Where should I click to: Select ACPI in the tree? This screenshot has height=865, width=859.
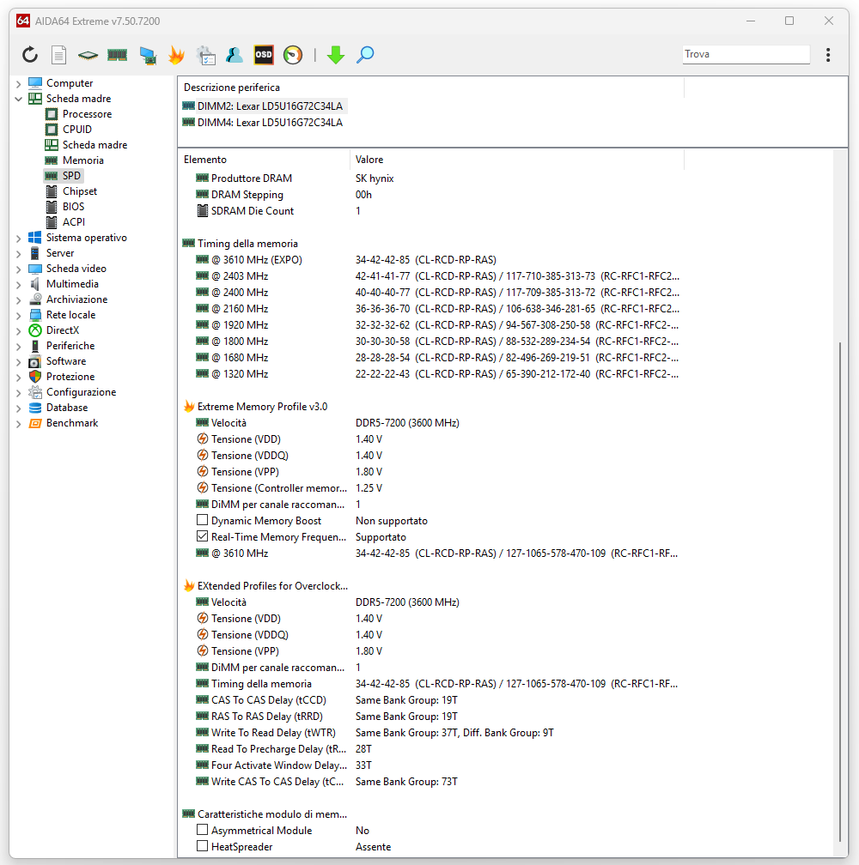pyautogui.click(x=73, y=221)
